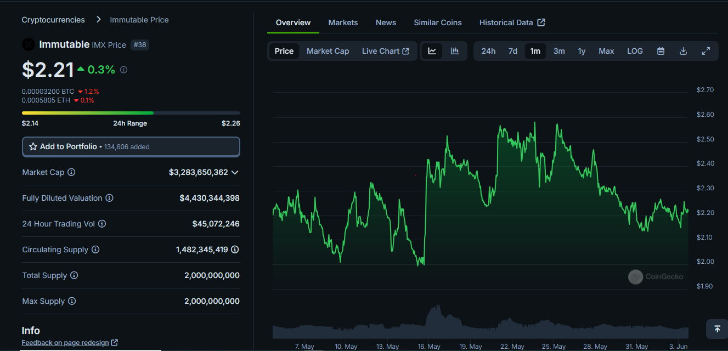The height and width of the screenshot is (351, 728).
Task: Open the Circulating Supply info popup
Action: click(x=95, y=250)
